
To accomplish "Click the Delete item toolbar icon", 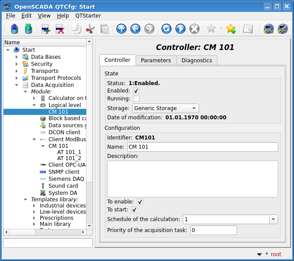I will click(x=59, y=29).
